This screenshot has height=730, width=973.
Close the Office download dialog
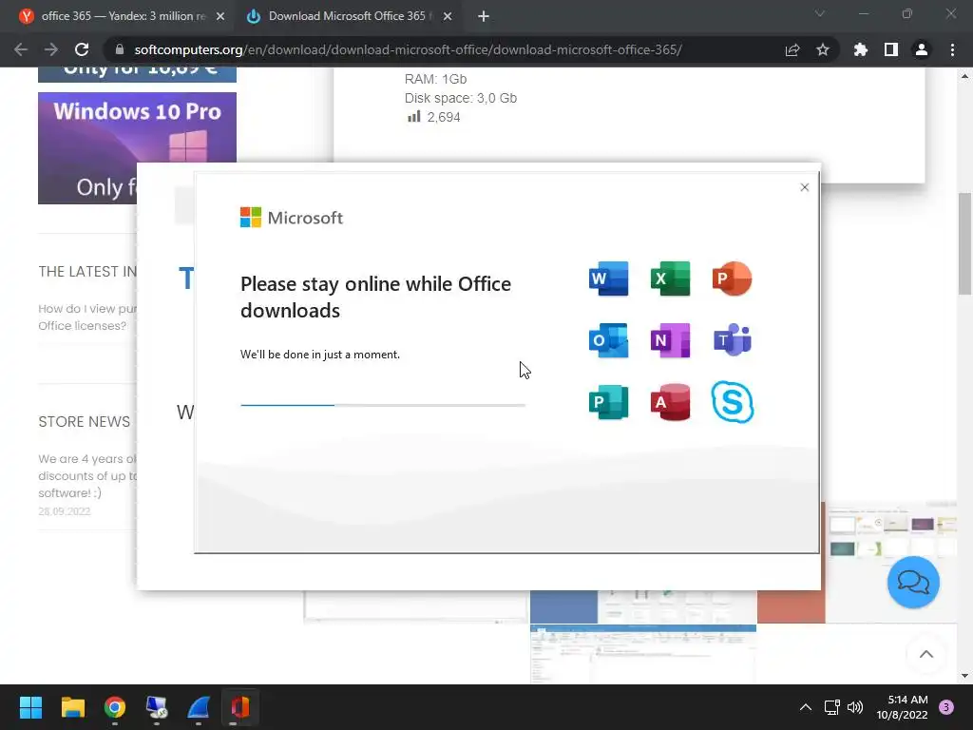click(x=804, y=187)
